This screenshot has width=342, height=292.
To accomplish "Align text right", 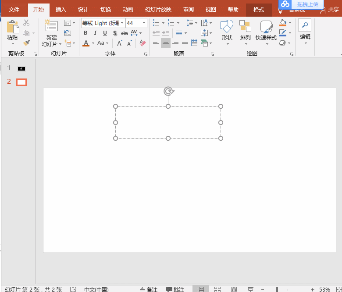I will pos(175,43).
